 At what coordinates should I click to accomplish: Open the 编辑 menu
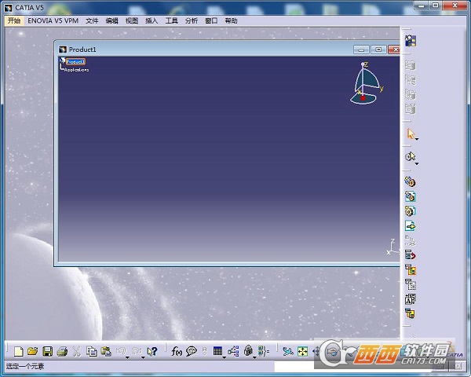pyautogui.click(x=111, y=20)
